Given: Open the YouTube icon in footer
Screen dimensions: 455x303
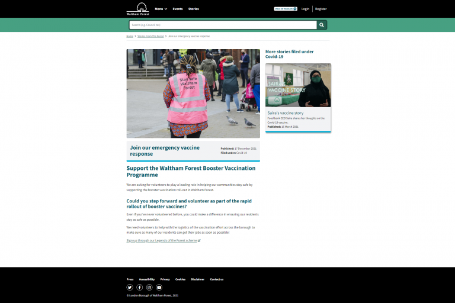Looking at the screenshot, I should [x=159, y=287].
